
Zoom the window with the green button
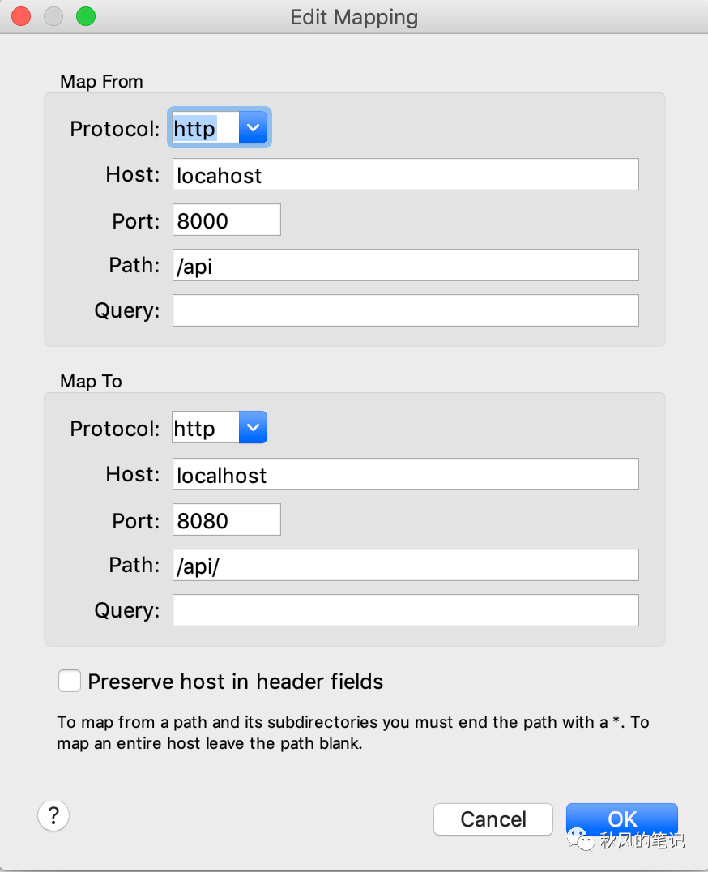tap(86, 16)
